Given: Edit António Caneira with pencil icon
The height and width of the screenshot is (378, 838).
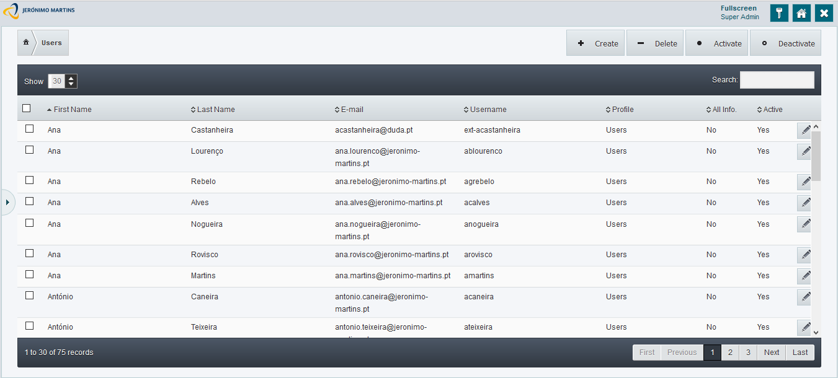Looking at the screenshot, I should pos(805,297).
